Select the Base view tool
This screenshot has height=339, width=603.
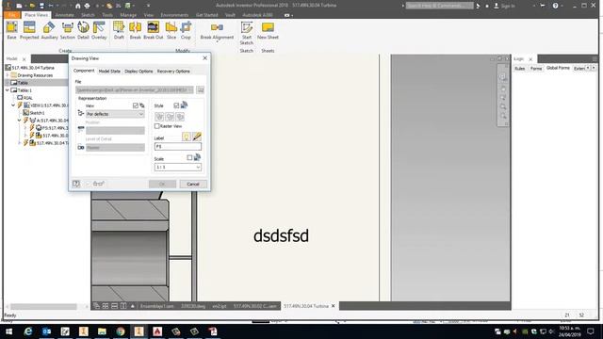pyautogui.click(x=11, y=30)
